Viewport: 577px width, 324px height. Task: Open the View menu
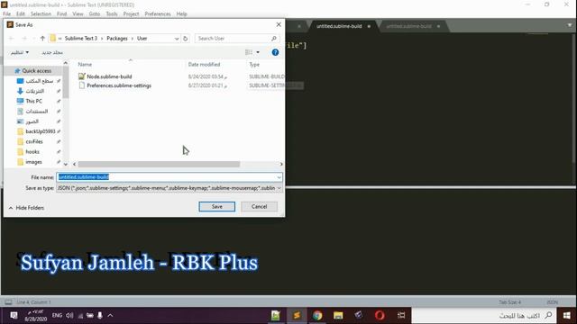[x=78, y=14]
